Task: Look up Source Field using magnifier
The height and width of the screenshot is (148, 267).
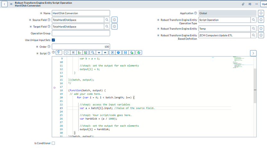Action: click(107, 20)
